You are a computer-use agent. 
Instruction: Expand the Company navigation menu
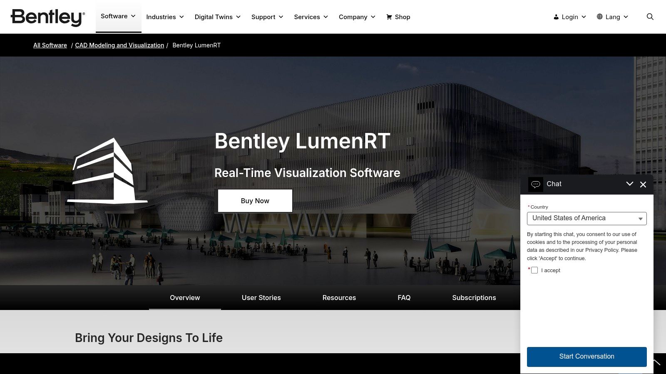click(x=356, y=17)
